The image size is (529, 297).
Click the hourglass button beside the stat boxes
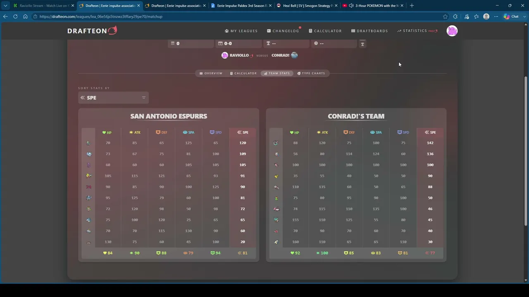[362, 44]
